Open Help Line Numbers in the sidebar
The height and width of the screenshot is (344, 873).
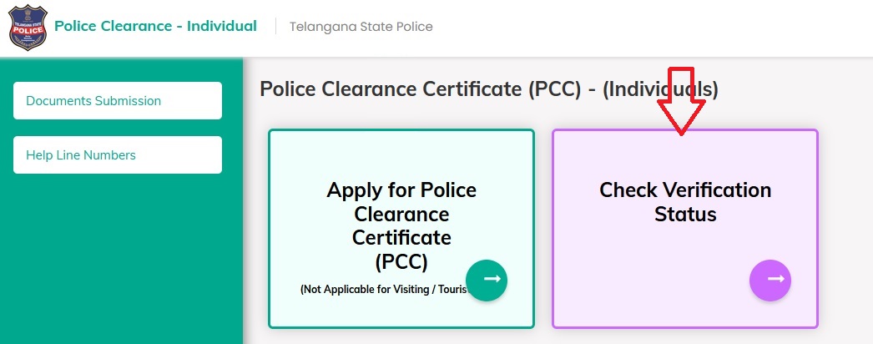[x=118, y=155]
